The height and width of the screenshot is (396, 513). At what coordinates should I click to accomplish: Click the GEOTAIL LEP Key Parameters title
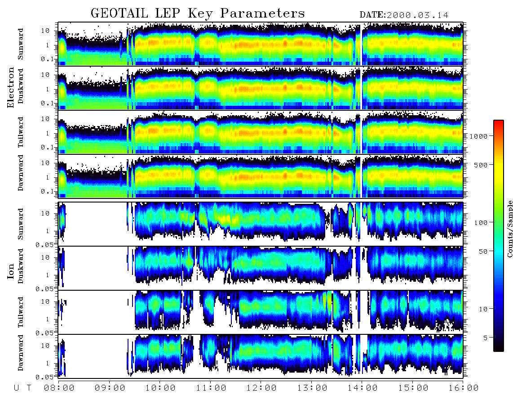[x=198, y=13]
